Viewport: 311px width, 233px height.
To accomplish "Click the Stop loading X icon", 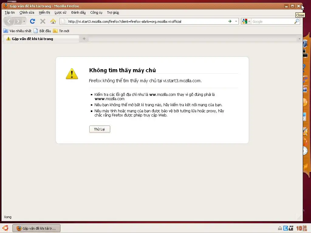I will point(43,21).
